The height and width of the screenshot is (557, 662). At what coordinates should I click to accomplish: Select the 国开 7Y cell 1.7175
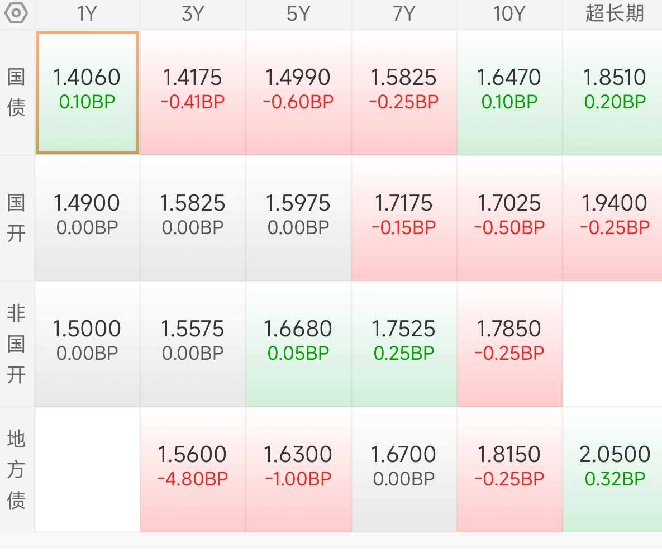tap(404, 218)
